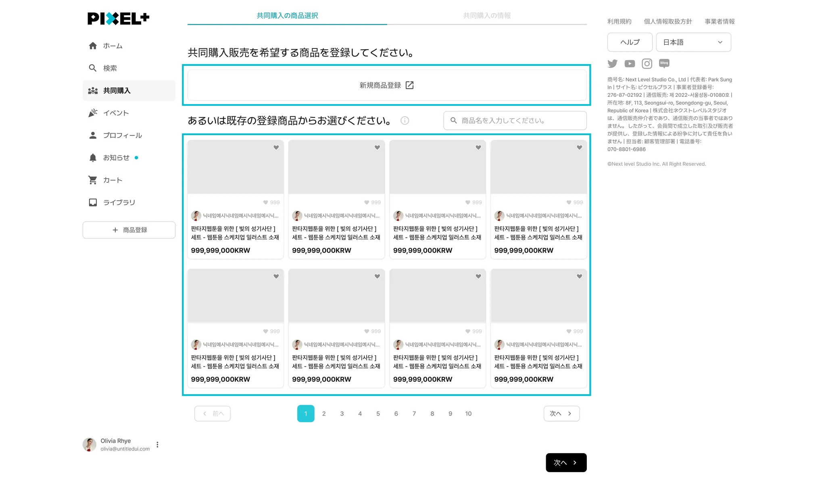Go to next page with 次へ pagination button
The image size is (826, 479).
tap(561, 414)
